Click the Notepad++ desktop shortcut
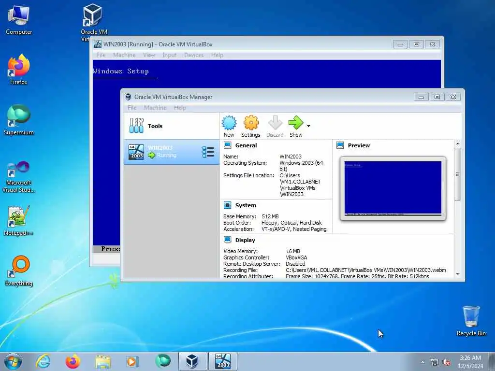 pyautogui.click(x=19, y=221)
